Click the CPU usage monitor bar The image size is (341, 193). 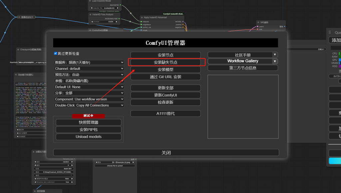[340, 53]
